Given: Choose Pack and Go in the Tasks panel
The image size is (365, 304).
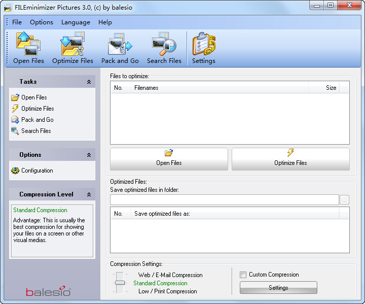Looking at the screenshot, I should pos(37,120).
